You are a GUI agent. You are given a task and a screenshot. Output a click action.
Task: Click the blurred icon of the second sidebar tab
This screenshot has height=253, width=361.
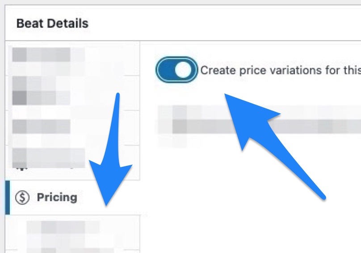pos(19,91)
